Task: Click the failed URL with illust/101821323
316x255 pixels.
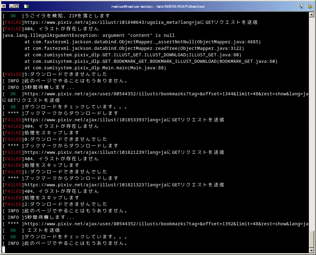Action: point(124,185)
